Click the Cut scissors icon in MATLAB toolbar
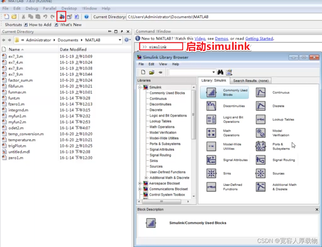The image size is (322, 247). 23,17
